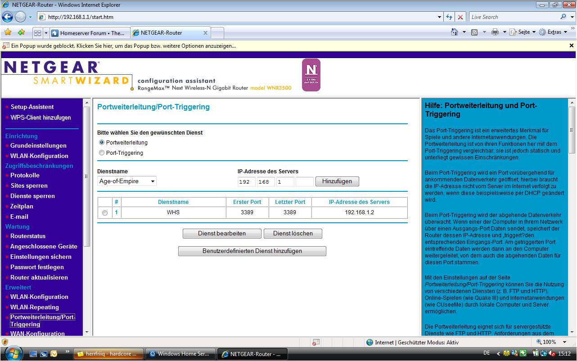The image size is (577, 361).
Task: Click the Add to Favorites icon
Action: [21, 32]
